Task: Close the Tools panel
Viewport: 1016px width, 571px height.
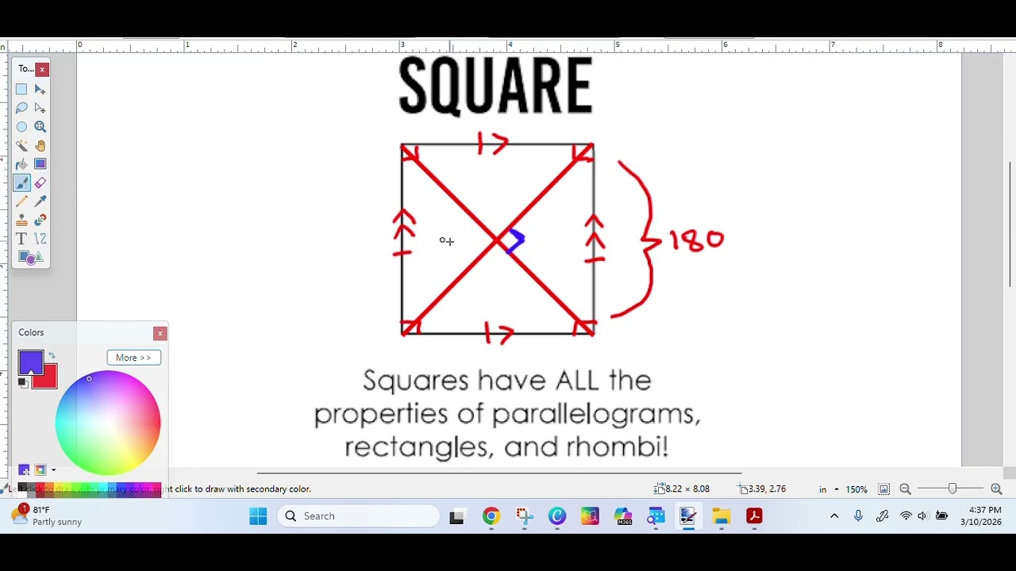Action: (42, 70)
